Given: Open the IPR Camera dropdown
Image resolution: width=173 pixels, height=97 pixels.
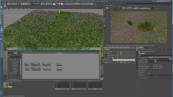Looking at the screenshot, I should tap(145, 8).
